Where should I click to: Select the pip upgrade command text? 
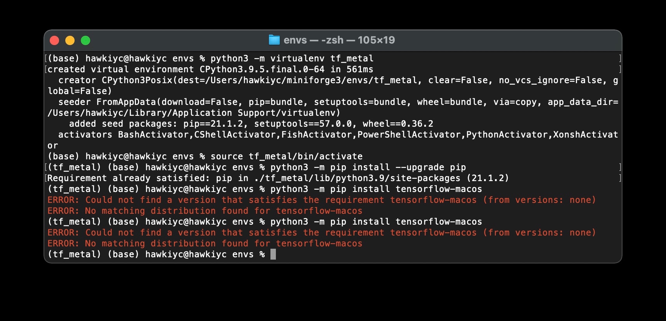point(369,167)
